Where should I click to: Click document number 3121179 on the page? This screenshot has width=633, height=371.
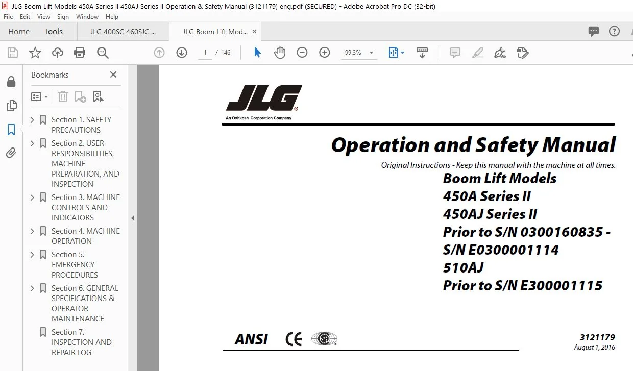[597, 337]
